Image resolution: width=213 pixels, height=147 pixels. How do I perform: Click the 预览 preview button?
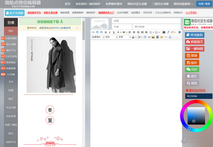[x=192, y=83]
